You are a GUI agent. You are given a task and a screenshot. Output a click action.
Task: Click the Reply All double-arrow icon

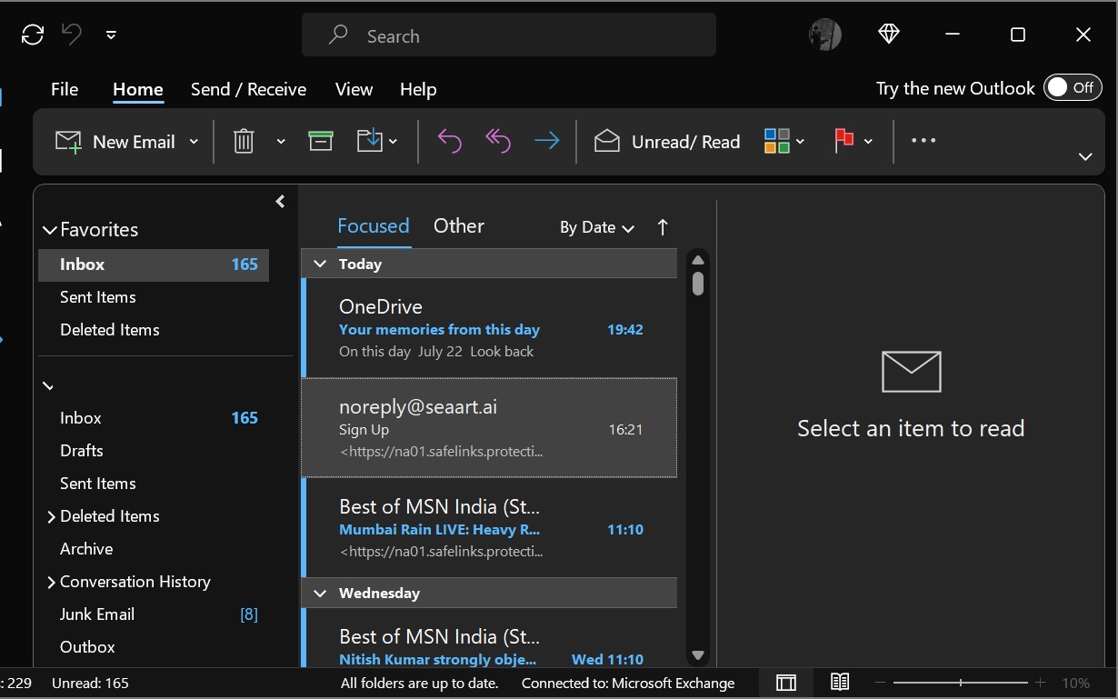point(498,141)
